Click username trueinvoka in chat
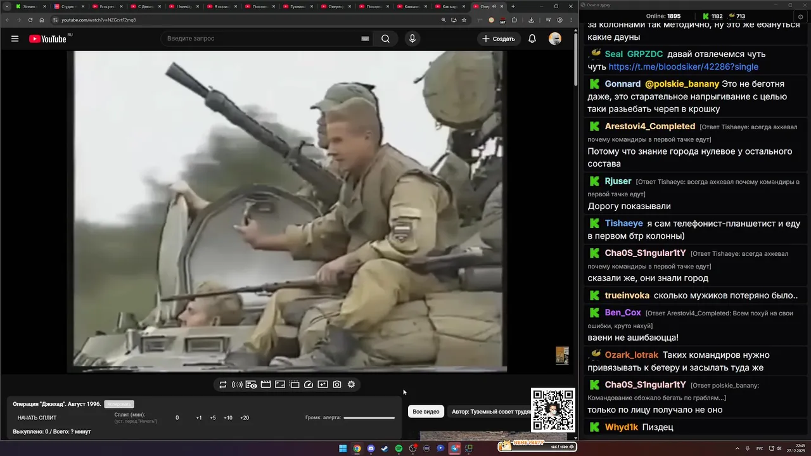 pos(627,296)
